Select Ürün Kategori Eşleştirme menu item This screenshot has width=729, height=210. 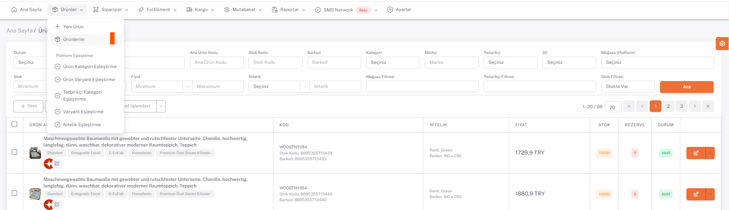[x=90, y=67]
